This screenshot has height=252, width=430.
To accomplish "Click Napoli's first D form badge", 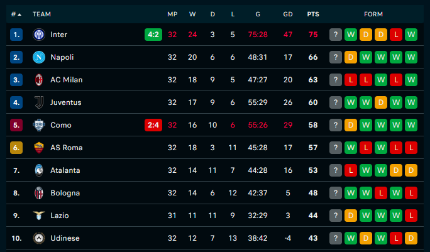I will 351,57.
